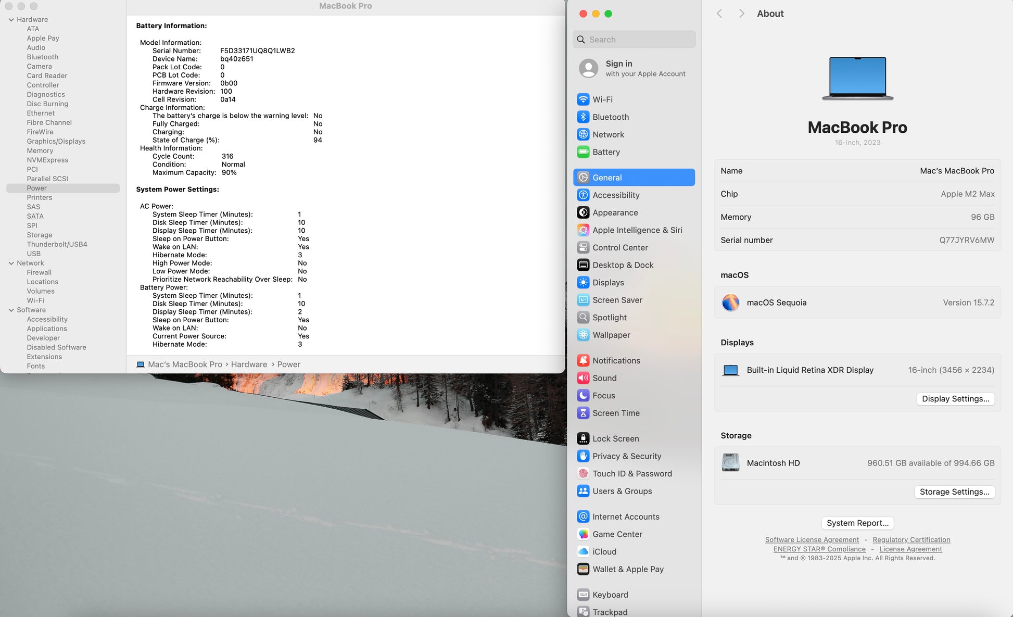Open the Bluetooth settings icon
Image resolution: width=1013 pixels, height=617 pixels.
583,117
